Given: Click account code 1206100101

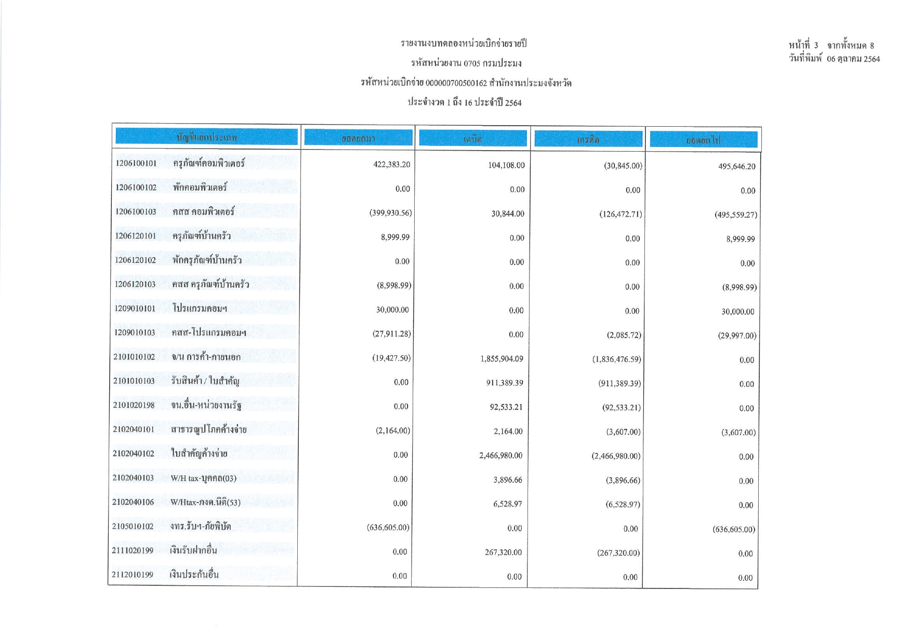Looking at the screenshot, I should coord(136,163).
